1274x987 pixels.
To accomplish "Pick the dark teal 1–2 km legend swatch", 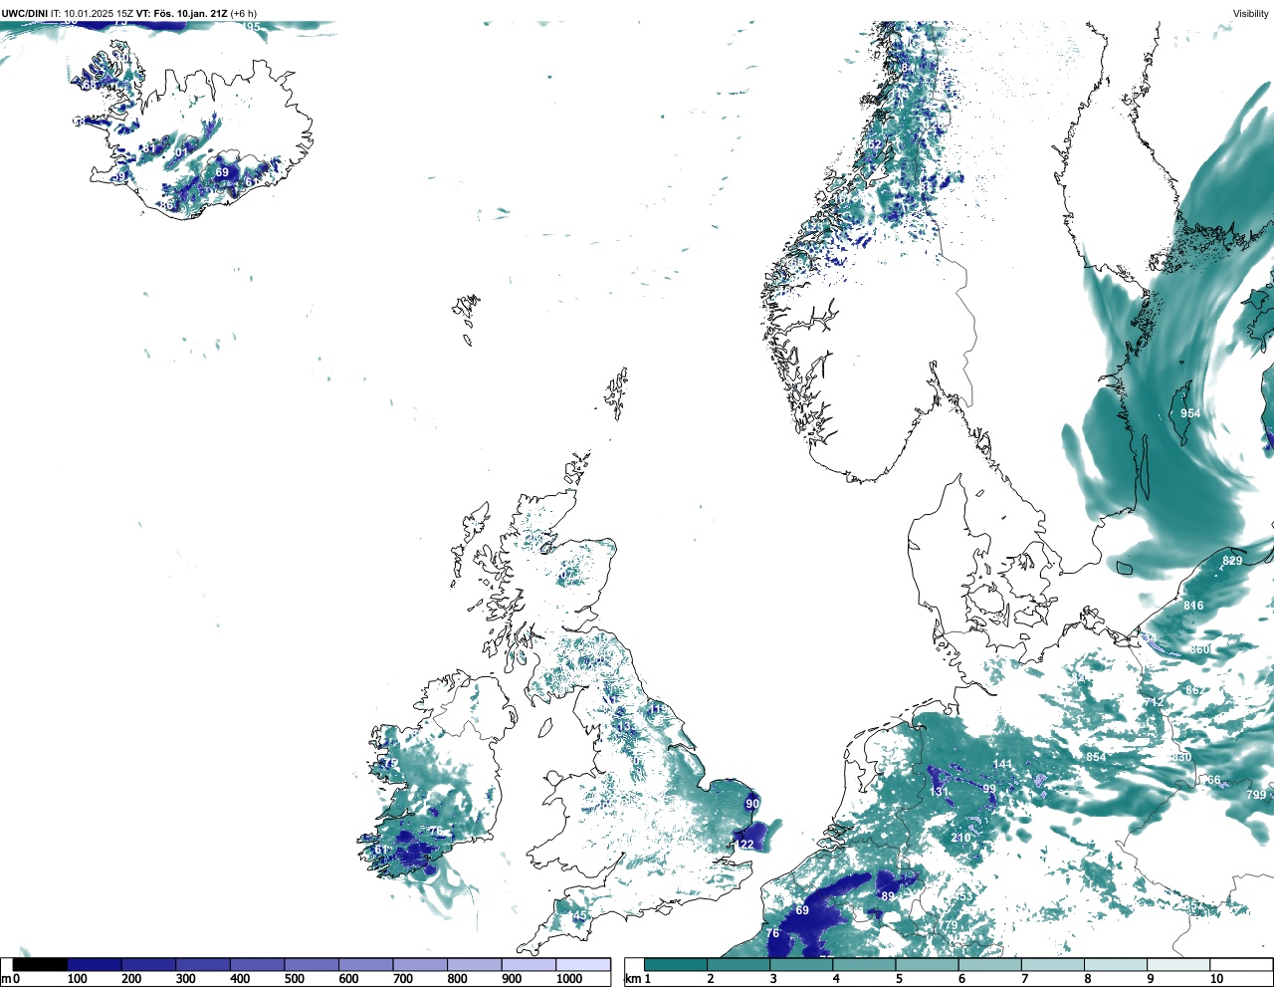I will [676, 964].
